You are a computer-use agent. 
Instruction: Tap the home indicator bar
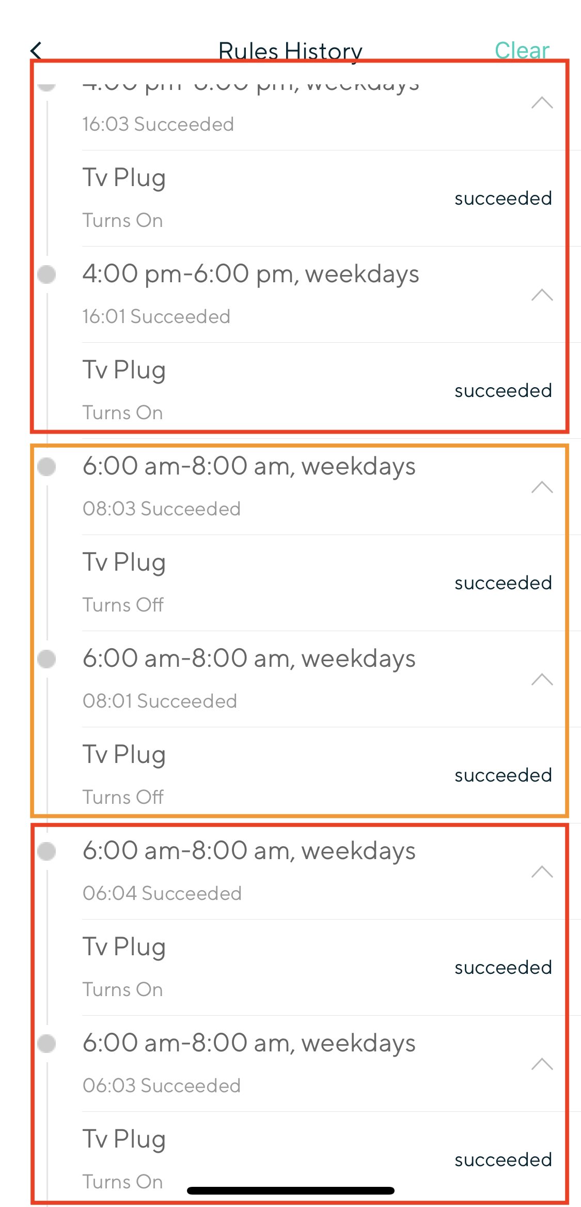click(x=291, y=1190)
